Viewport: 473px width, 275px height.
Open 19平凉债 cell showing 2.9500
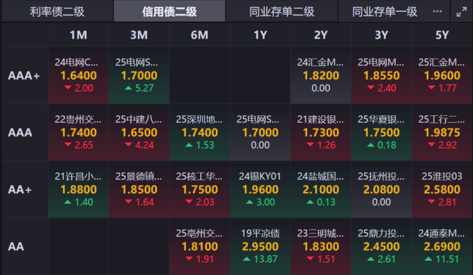click(x=260, y=246)
